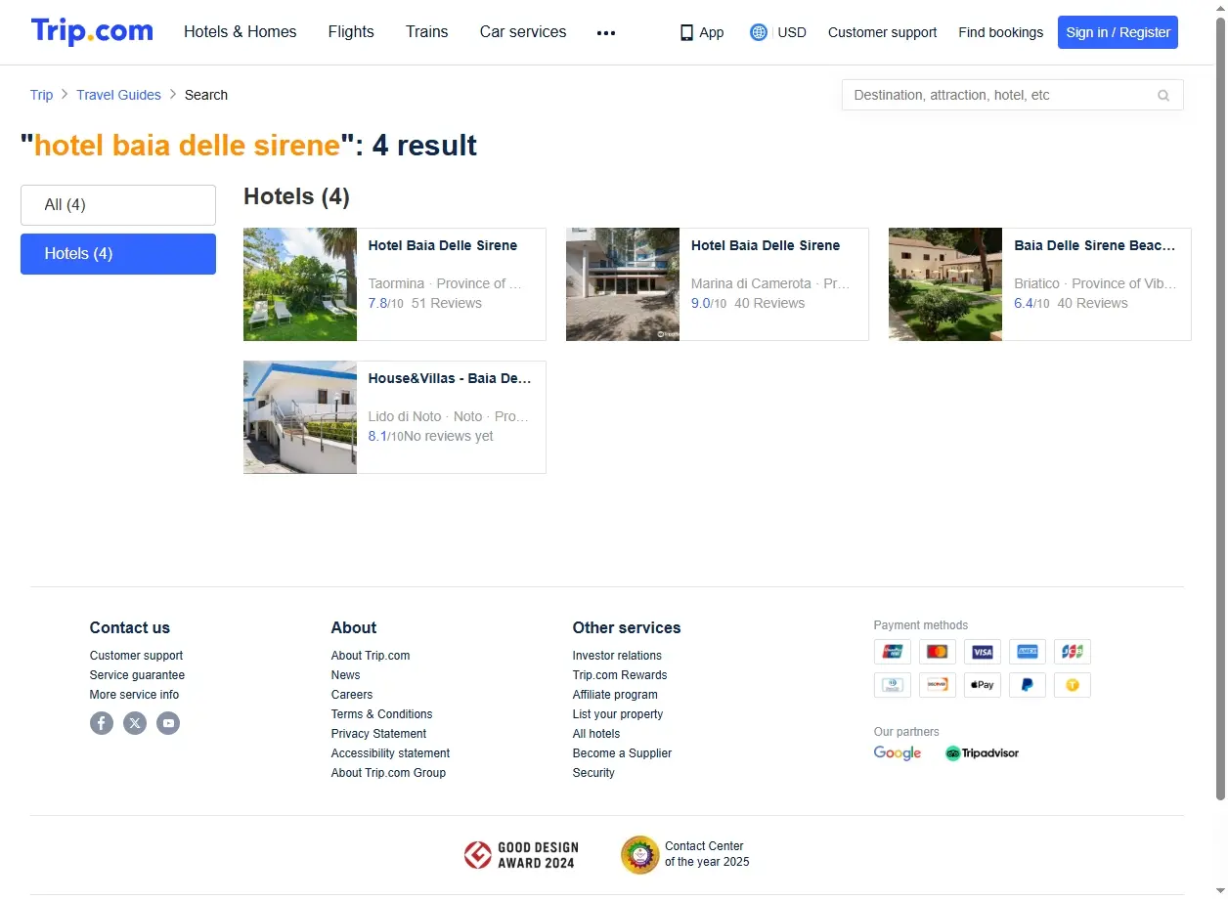Click the Contact Center of the year badge
Viewport: 1228px width, 900px height.
685,854
